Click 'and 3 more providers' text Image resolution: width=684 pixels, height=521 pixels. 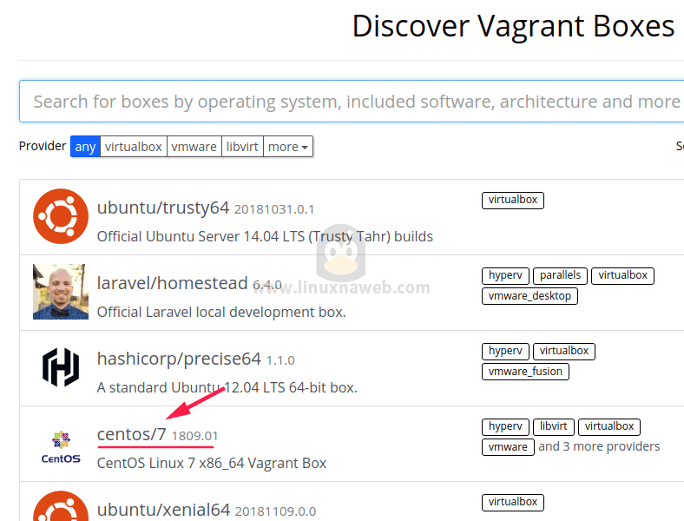(x=599, y=446)
